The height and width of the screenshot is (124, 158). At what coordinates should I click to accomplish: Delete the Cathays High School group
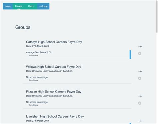pos(140,54)
